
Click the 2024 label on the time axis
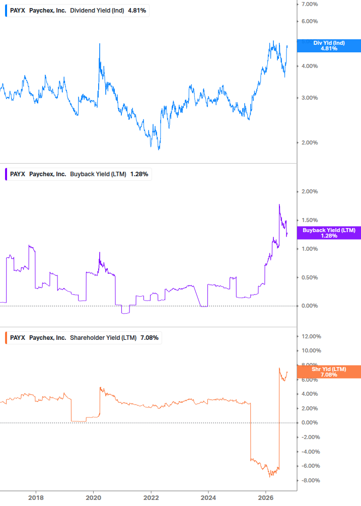[x=208, y=497]
